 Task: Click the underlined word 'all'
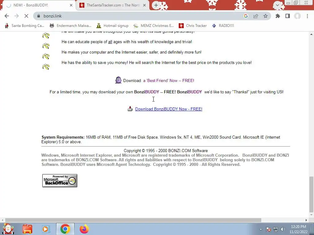click(110, 42)
